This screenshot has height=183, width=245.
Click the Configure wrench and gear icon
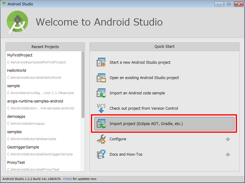[x=101, y=139]
